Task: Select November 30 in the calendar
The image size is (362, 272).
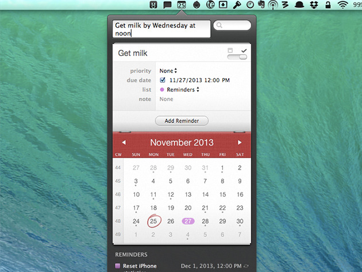Action: (240, 221)
